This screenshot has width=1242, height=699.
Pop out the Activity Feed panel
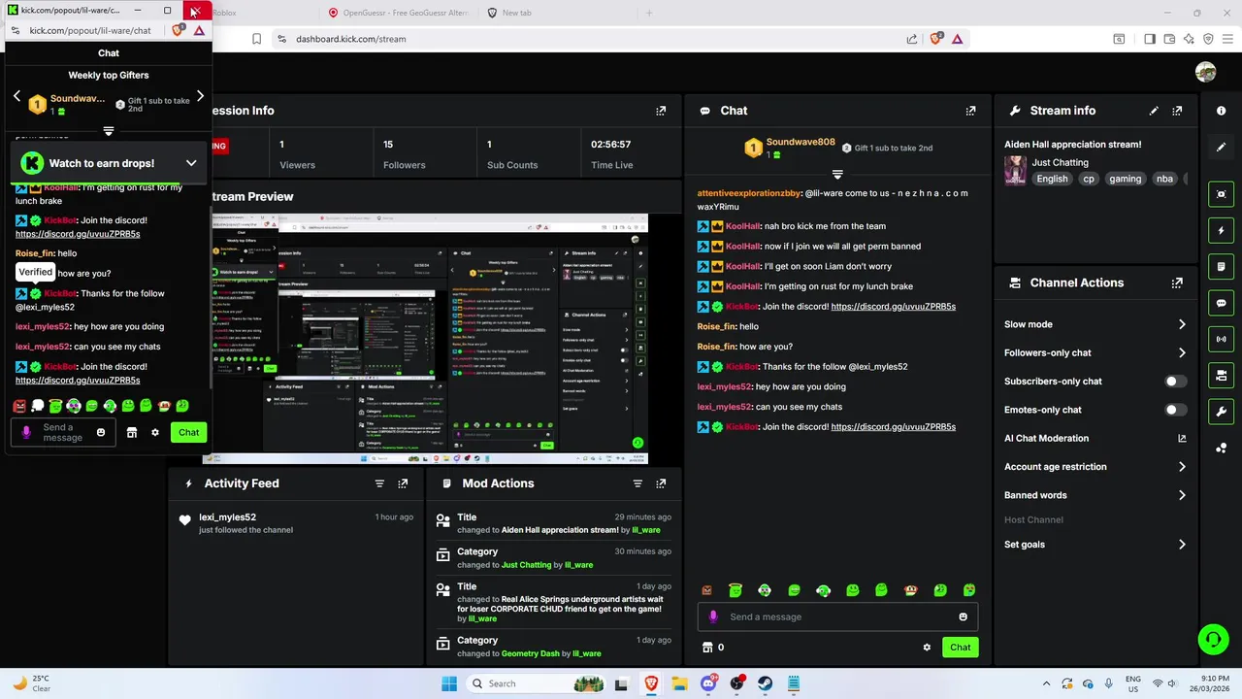(403, 483)
